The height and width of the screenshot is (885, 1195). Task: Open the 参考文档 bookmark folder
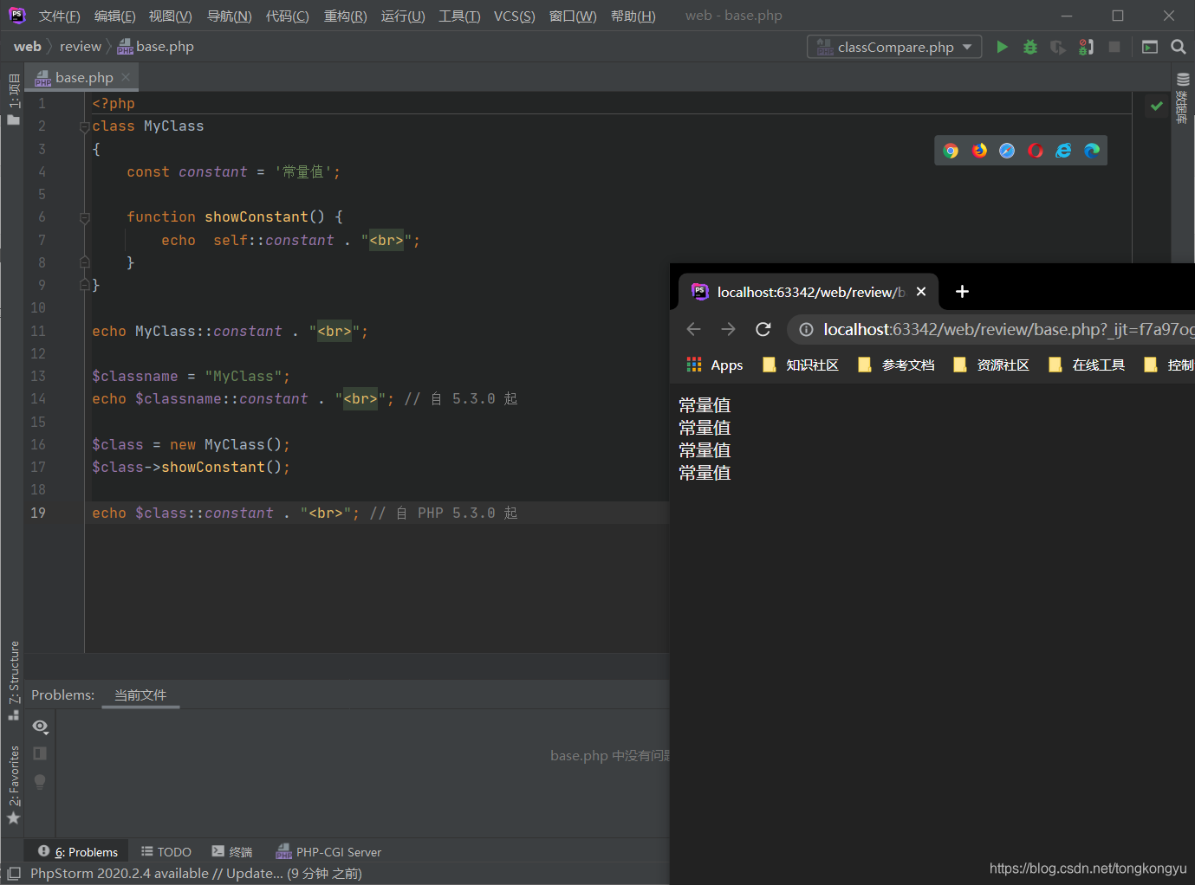pyautogui.click(x=896, y=365)
